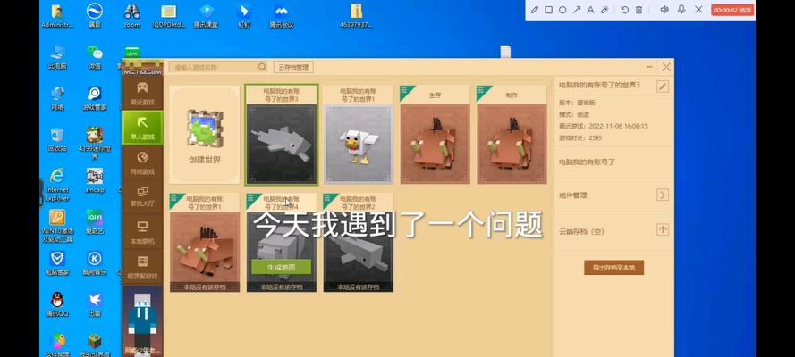This screenshot has height=357, width=795.
Task: Delete annotations with the trash icon
Action: tap(639, 10)
